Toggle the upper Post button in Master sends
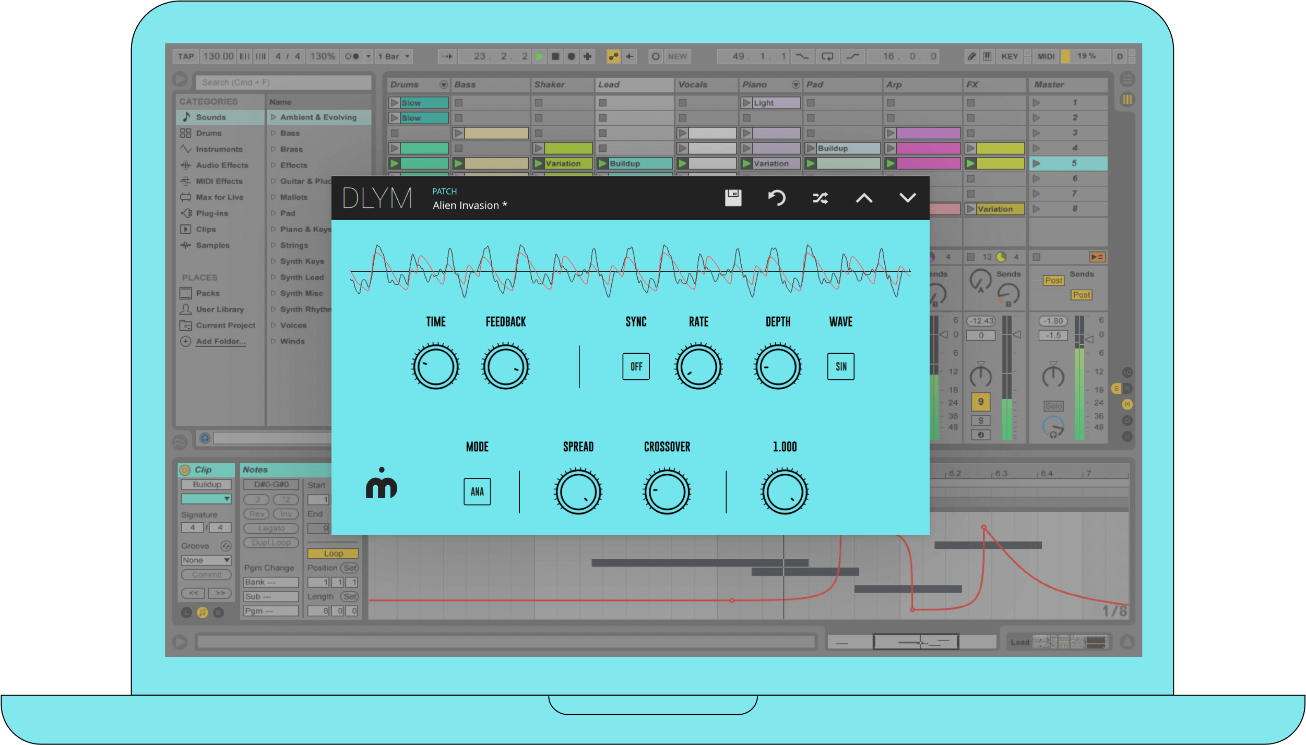The height and width of the screenshot is (745, 1306). point(1053,281)
